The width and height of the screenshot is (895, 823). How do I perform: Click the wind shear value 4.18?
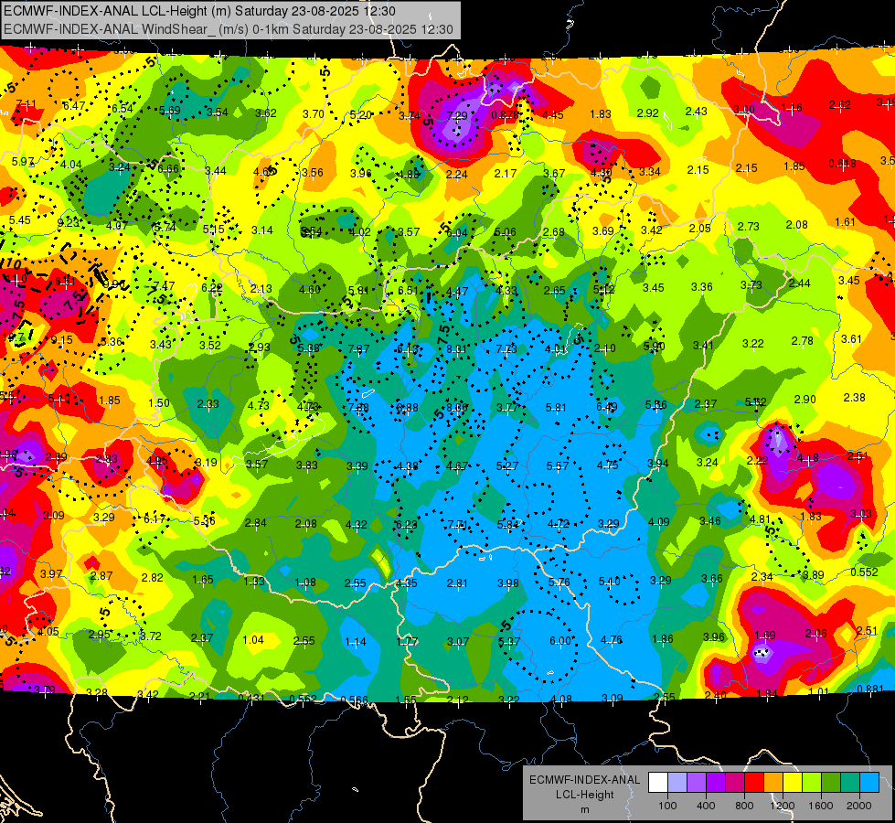[x=807, y=458]
